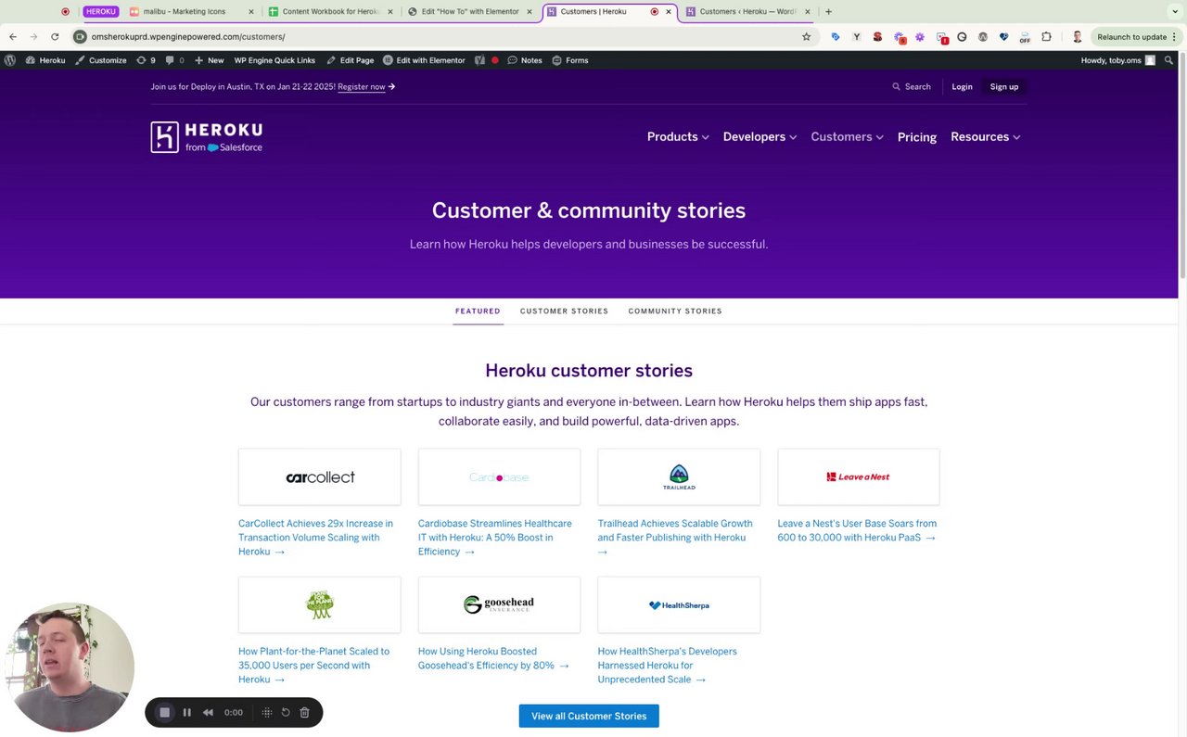Image resolution: width=1187 pixels, height=737 pixels.
Task: Open the Cardiobase logo card
Action: (499, 477)
